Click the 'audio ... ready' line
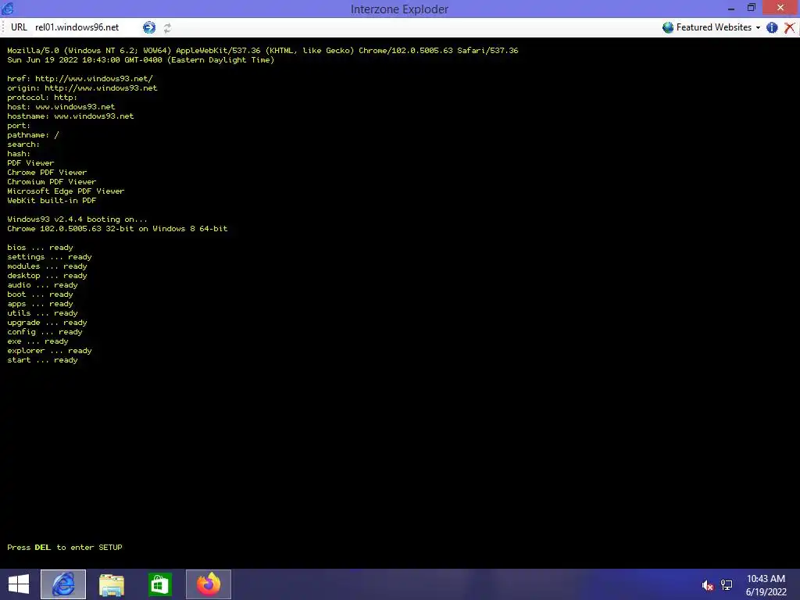800x600 pixels. click(x=42, y=285)
